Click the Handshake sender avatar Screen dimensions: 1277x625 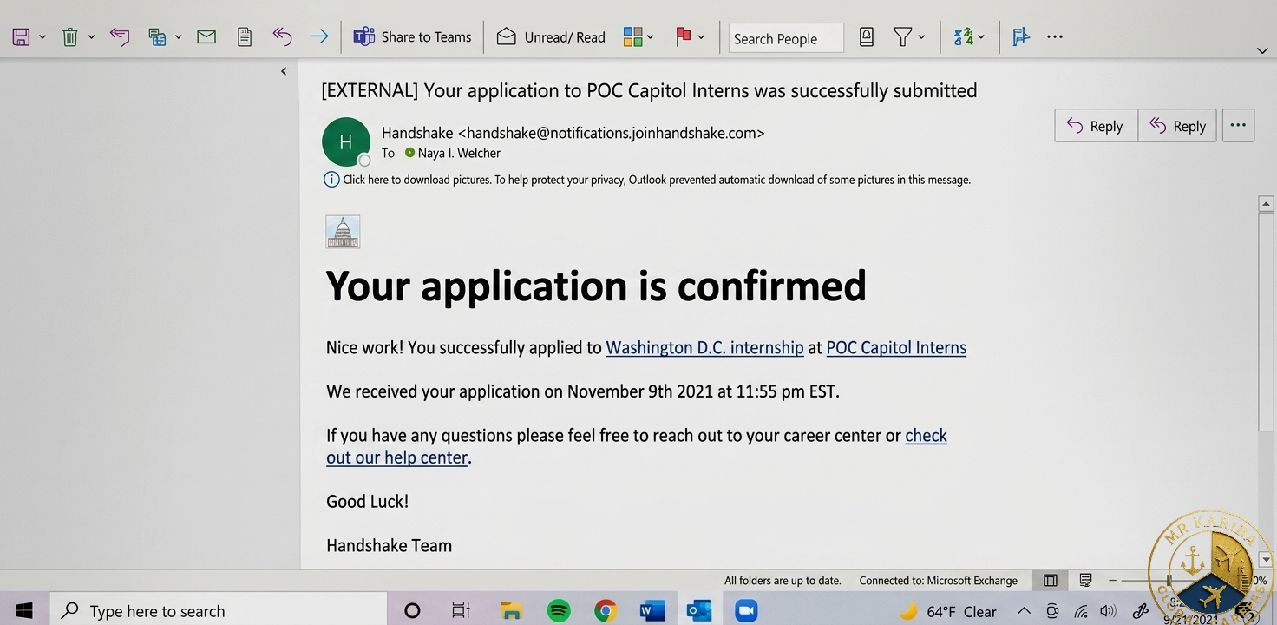(346, 142)
